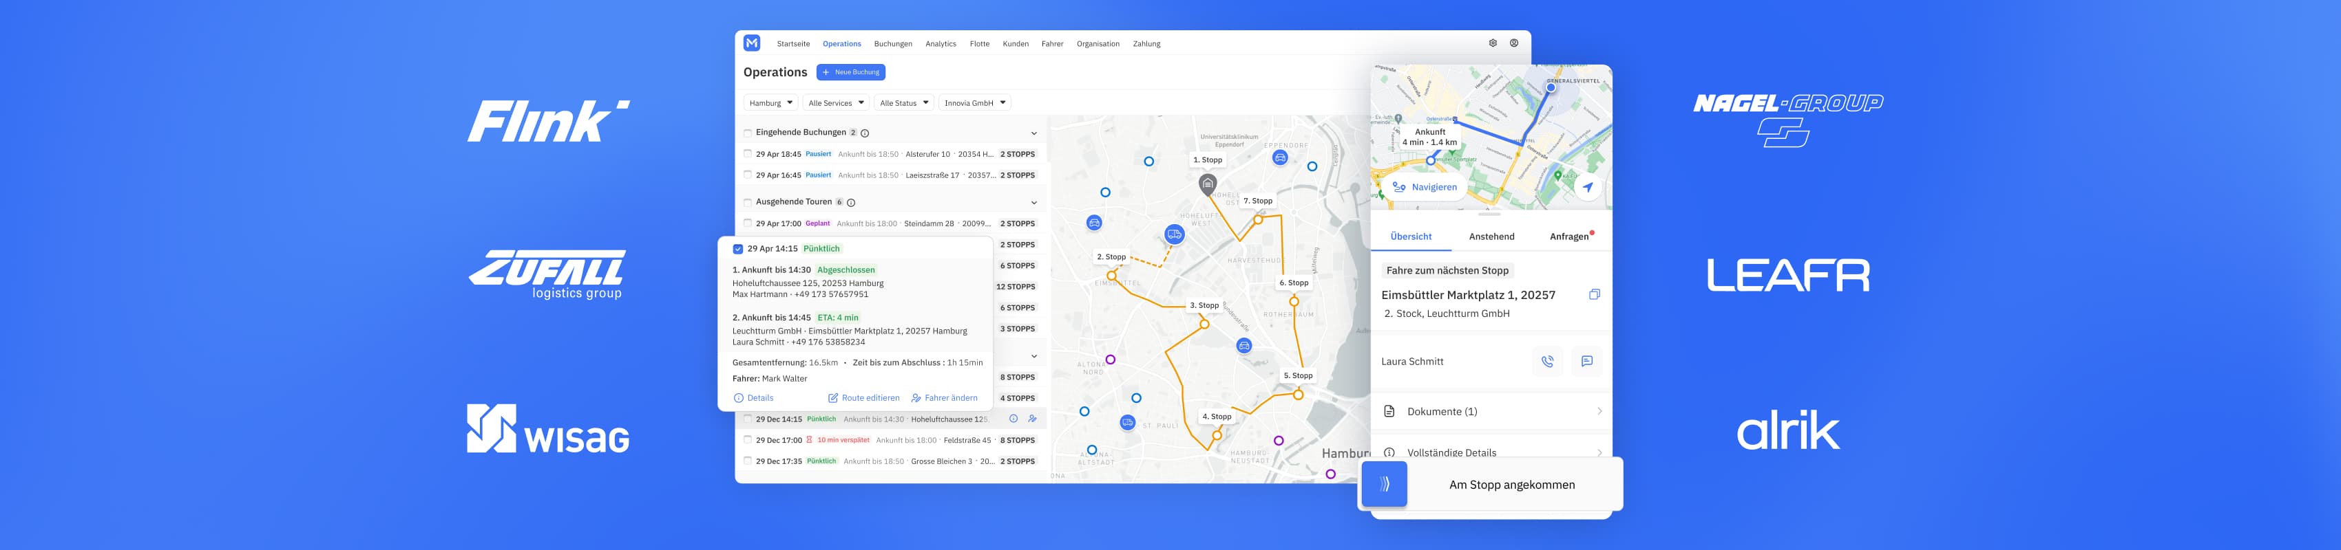Open the Buchungen menu item

tap(892, 43)
